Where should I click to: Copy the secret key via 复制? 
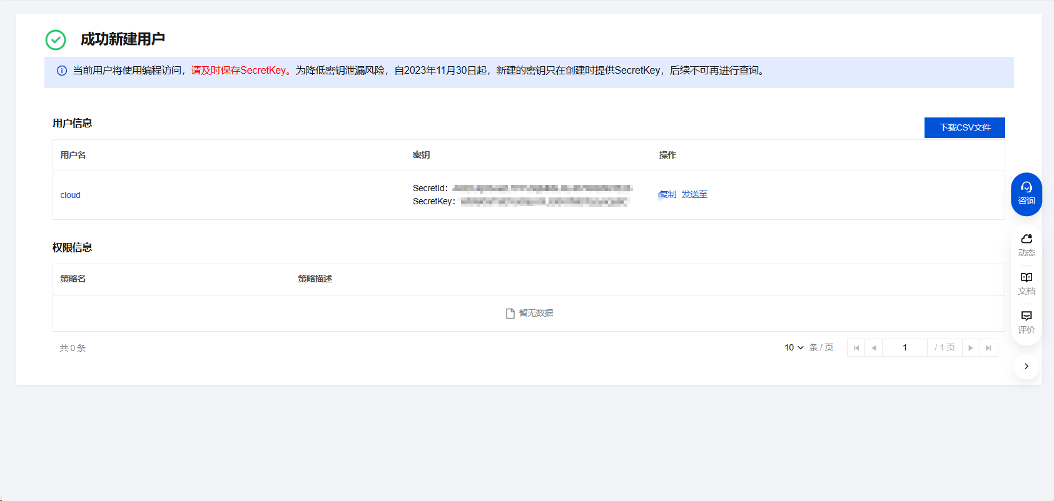[667, 194]
